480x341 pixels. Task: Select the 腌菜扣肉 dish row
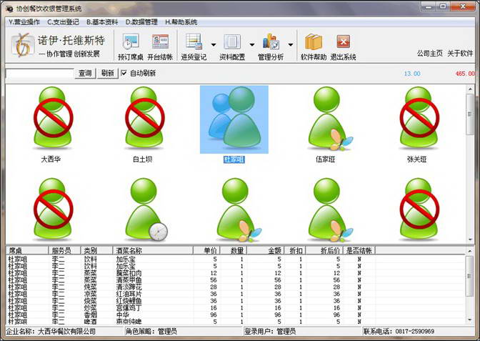(236, 273)
